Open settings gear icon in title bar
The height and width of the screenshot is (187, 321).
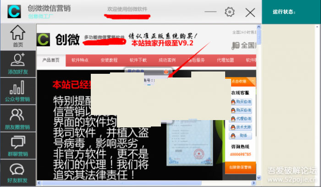coord(229,12)
